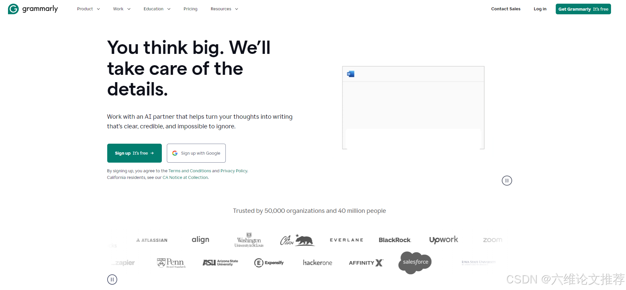Click the Iowa State University logo
The width and height of the screenshot is (626, 290).
tap(478, 262)
